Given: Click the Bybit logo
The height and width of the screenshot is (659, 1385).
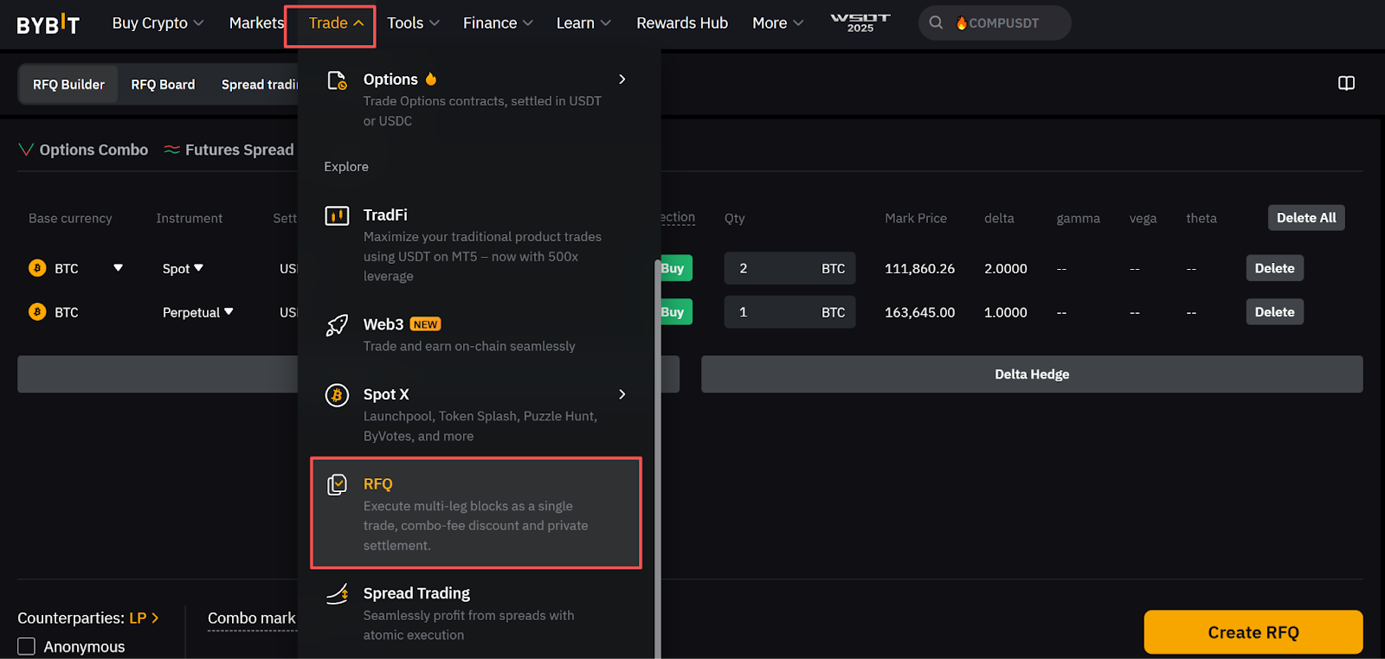Looking at the screenshot, I should point(48,24).
